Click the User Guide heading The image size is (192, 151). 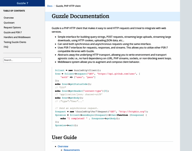[64, 137]
